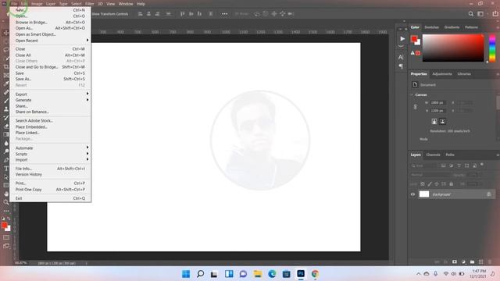This screenshot has width=500, height=281.
Task: Toggle lock all padlock in Layers panel
Action: tap(451, 184)
